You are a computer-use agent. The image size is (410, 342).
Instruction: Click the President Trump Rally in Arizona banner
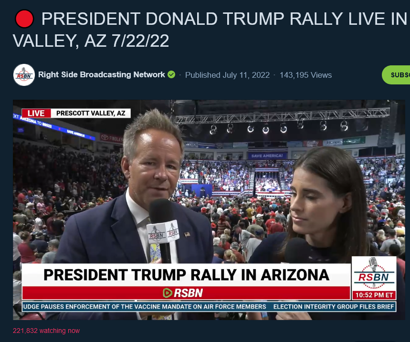pyautogui.click(x=186, y=275)
